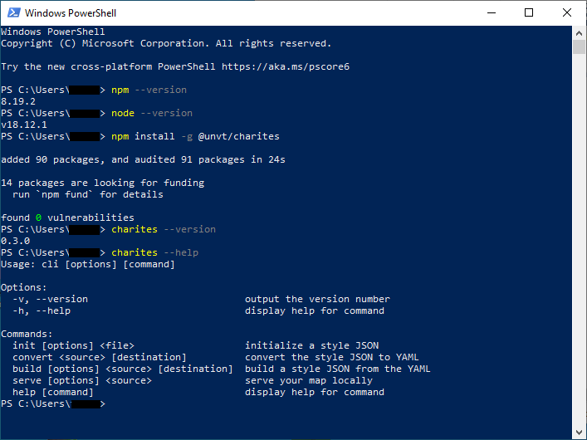
Task: Click the 'serve [options] <source>' command entry
Action: coord(82,380)
